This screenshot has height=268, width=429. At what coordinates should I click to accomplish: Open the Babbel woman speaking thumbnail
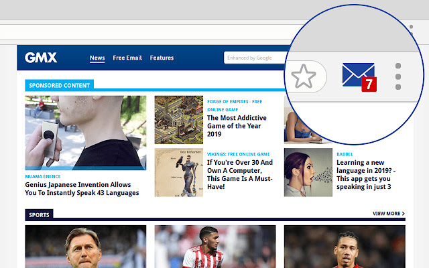(x=308, y=173)
